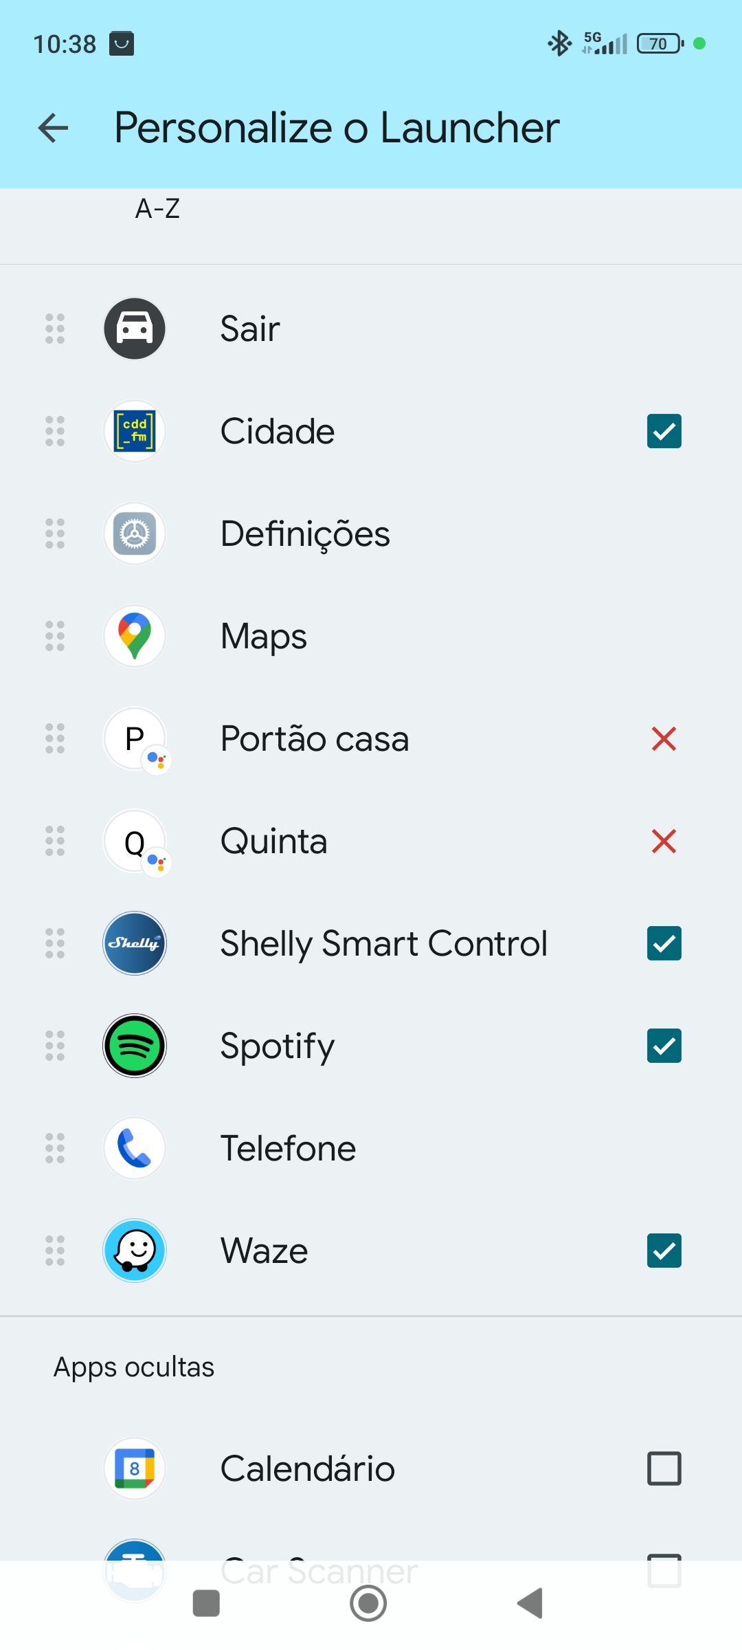Tap the Maps row label
The height and width of the screenshot is (1650, 742).
[264, 636]
